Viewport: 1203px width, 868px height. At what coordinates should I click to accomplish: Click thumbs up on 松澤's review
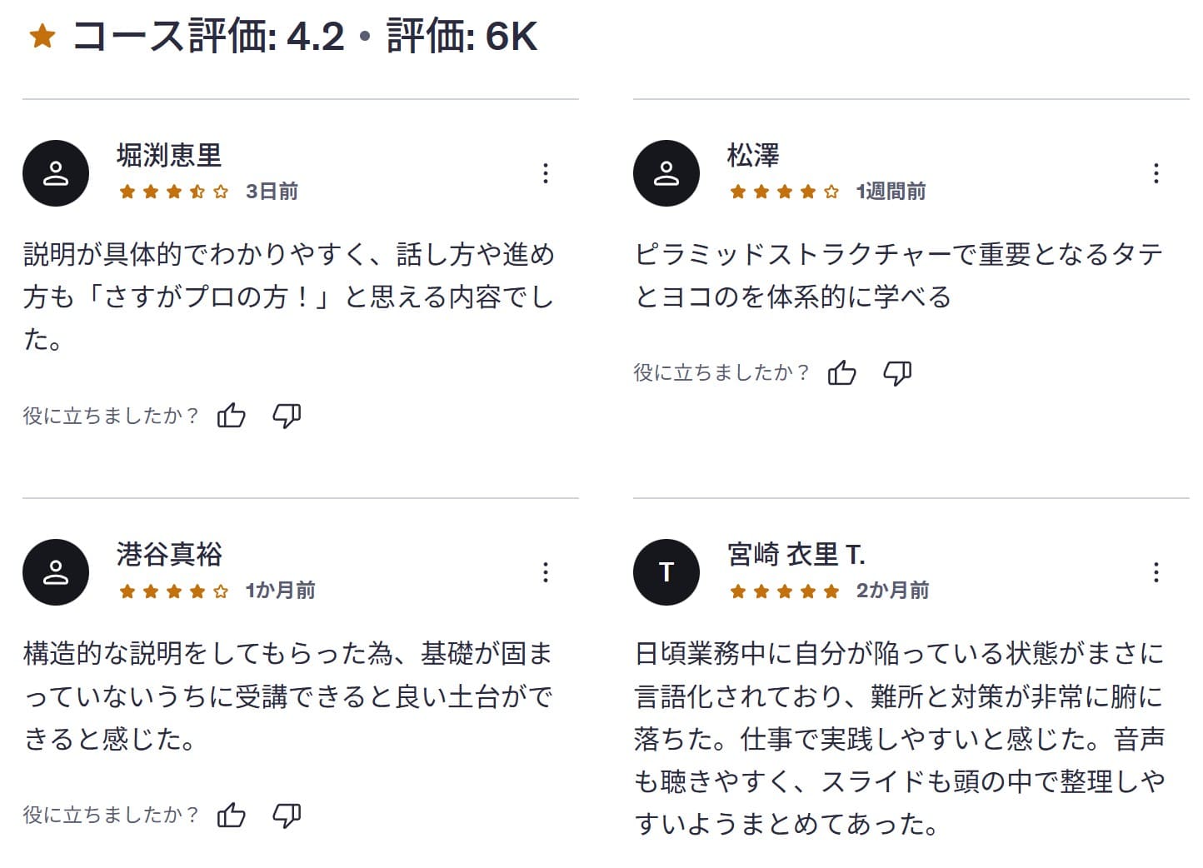(842, 372)
